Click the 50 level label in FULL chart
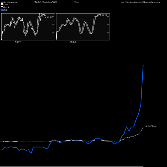The height and width of the screenshot is (167, 167). [108, 25]
